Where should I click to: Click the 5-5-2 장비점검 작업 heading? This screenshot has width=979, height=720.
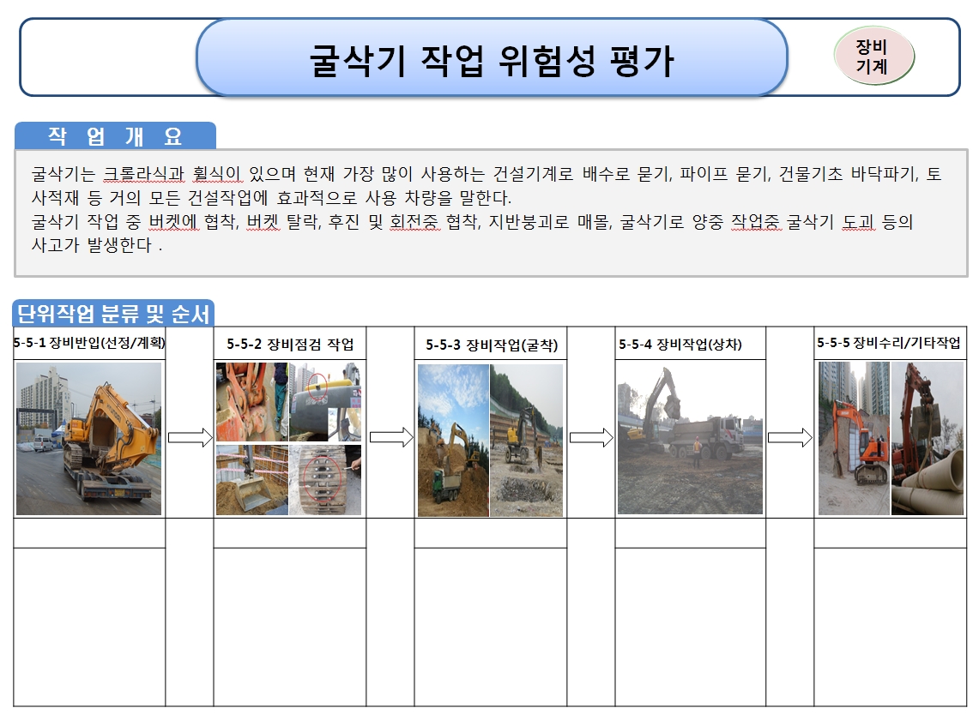pos(290,344)
